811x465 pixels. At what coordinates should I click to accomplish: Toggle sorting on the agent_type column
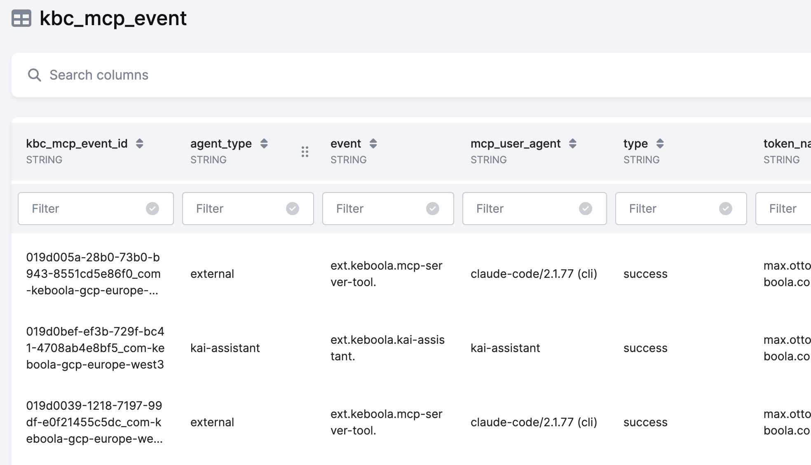click(264, 143)
